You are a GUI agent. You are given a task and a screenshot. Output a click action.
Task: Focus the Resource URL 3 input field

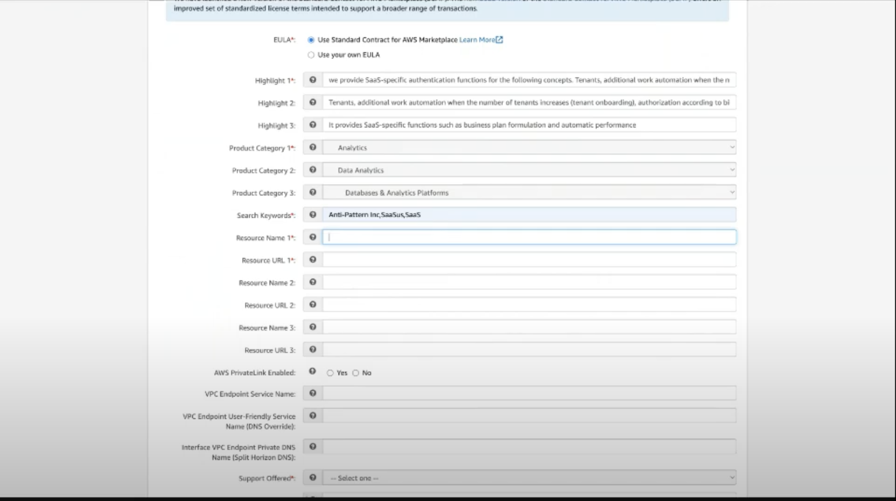point(529,349)
